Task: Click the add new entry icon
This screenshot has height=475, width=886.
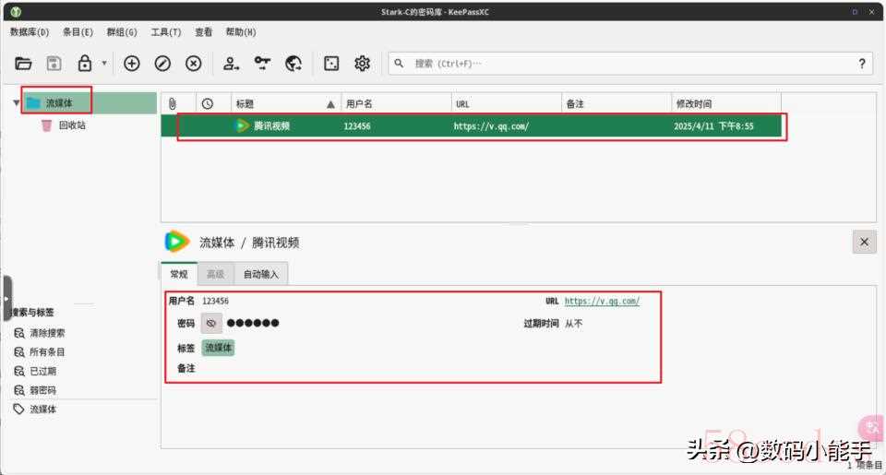Action: coord(132,64)
